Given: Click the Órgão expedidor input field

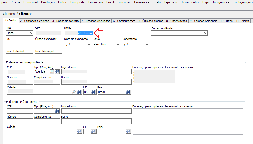Looking at the screenshot, I should tap(49, 45).
